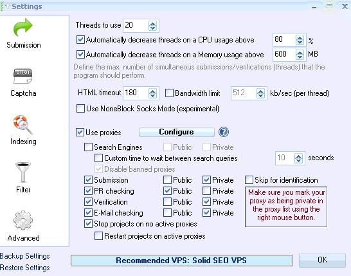Toggle the Verification proxy checkbox
This screenshot has width=351, height=276.
coord(88,201)
